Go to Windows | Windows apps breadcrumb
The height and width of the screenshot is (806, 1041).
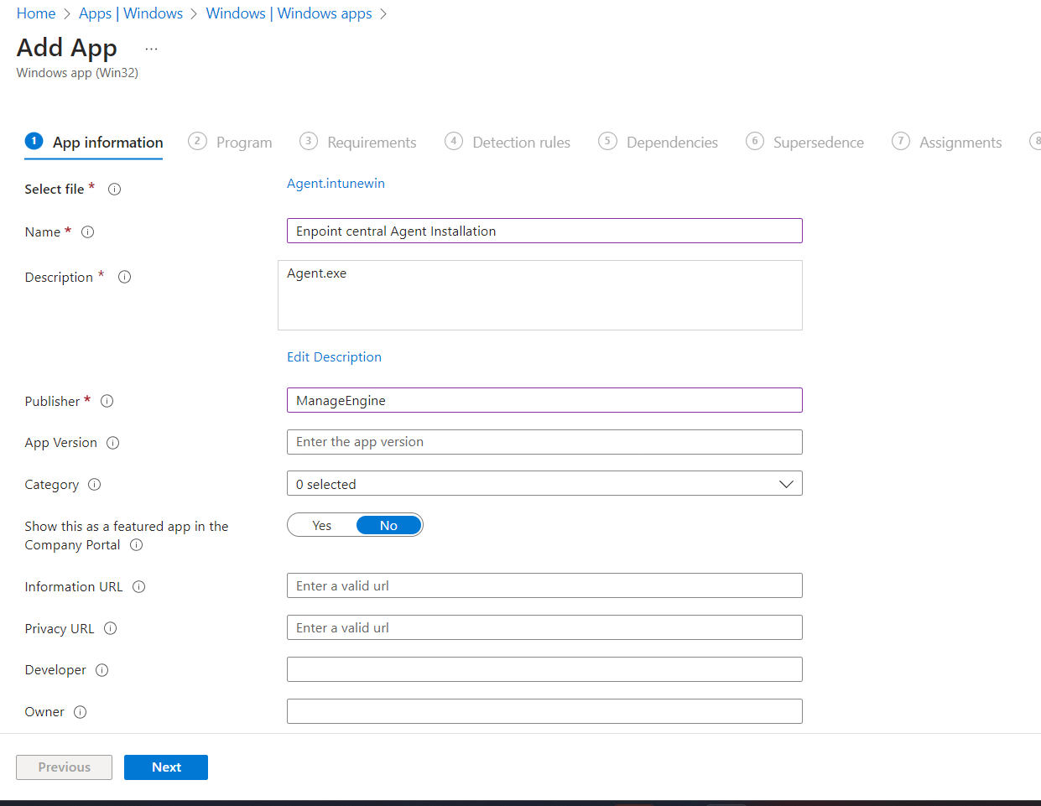pyautogui.click(x=289, y=13)
